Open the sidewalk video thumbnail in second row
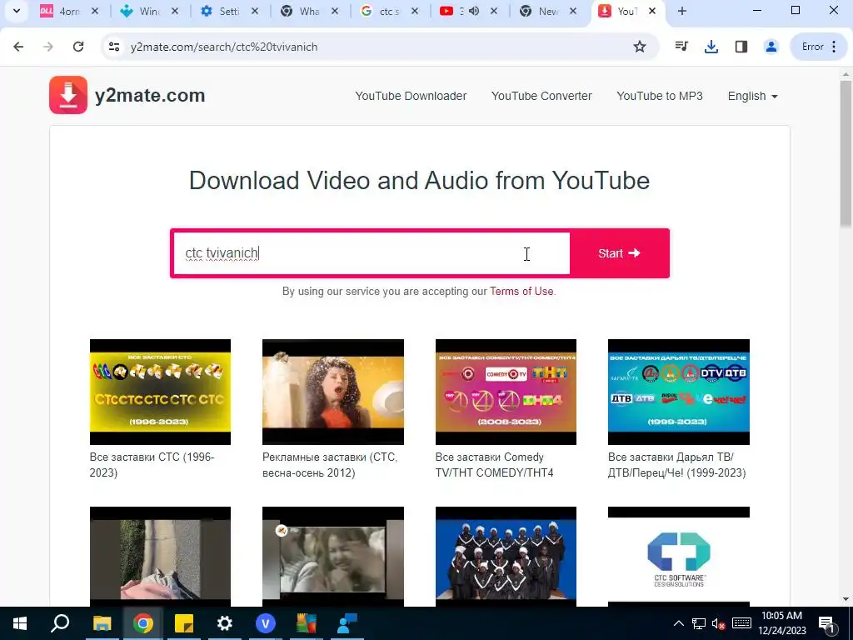Viewport: 853px width, 640px height. pos(160,556)
